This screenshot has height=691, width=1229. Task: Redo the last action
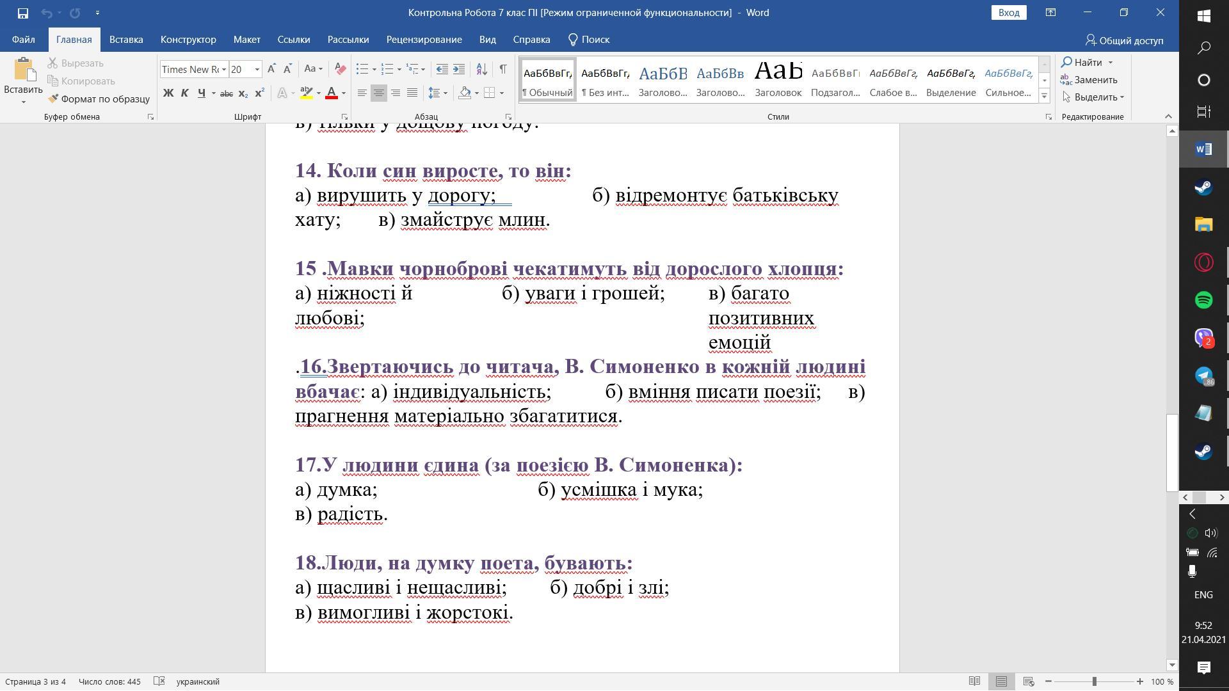[75, 13]
